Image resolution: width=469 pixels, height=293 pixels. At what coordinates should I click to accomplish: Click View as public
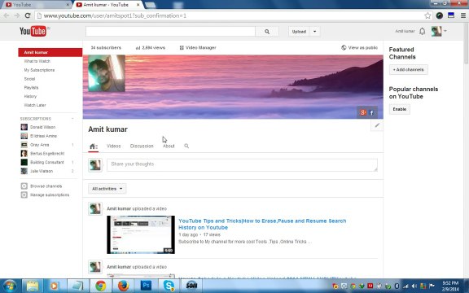(x=360, y=47)
